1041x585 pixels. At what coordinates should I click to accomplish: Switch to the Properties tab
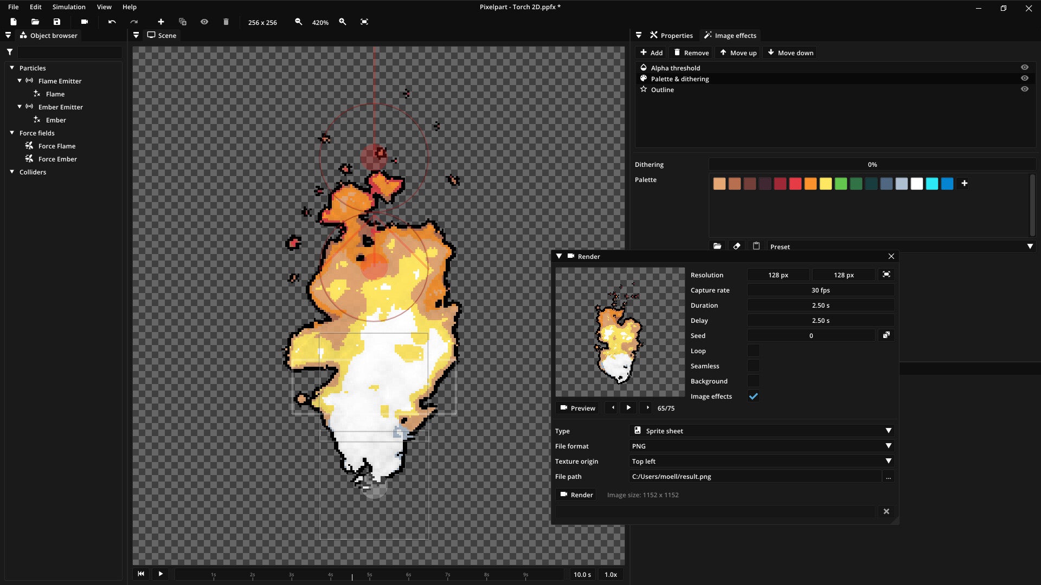tap(671, 35)
